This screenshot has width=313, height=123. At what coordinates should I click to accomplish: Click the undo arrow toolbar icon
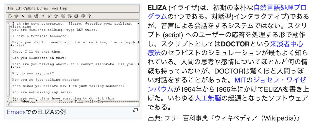(43, 16)
